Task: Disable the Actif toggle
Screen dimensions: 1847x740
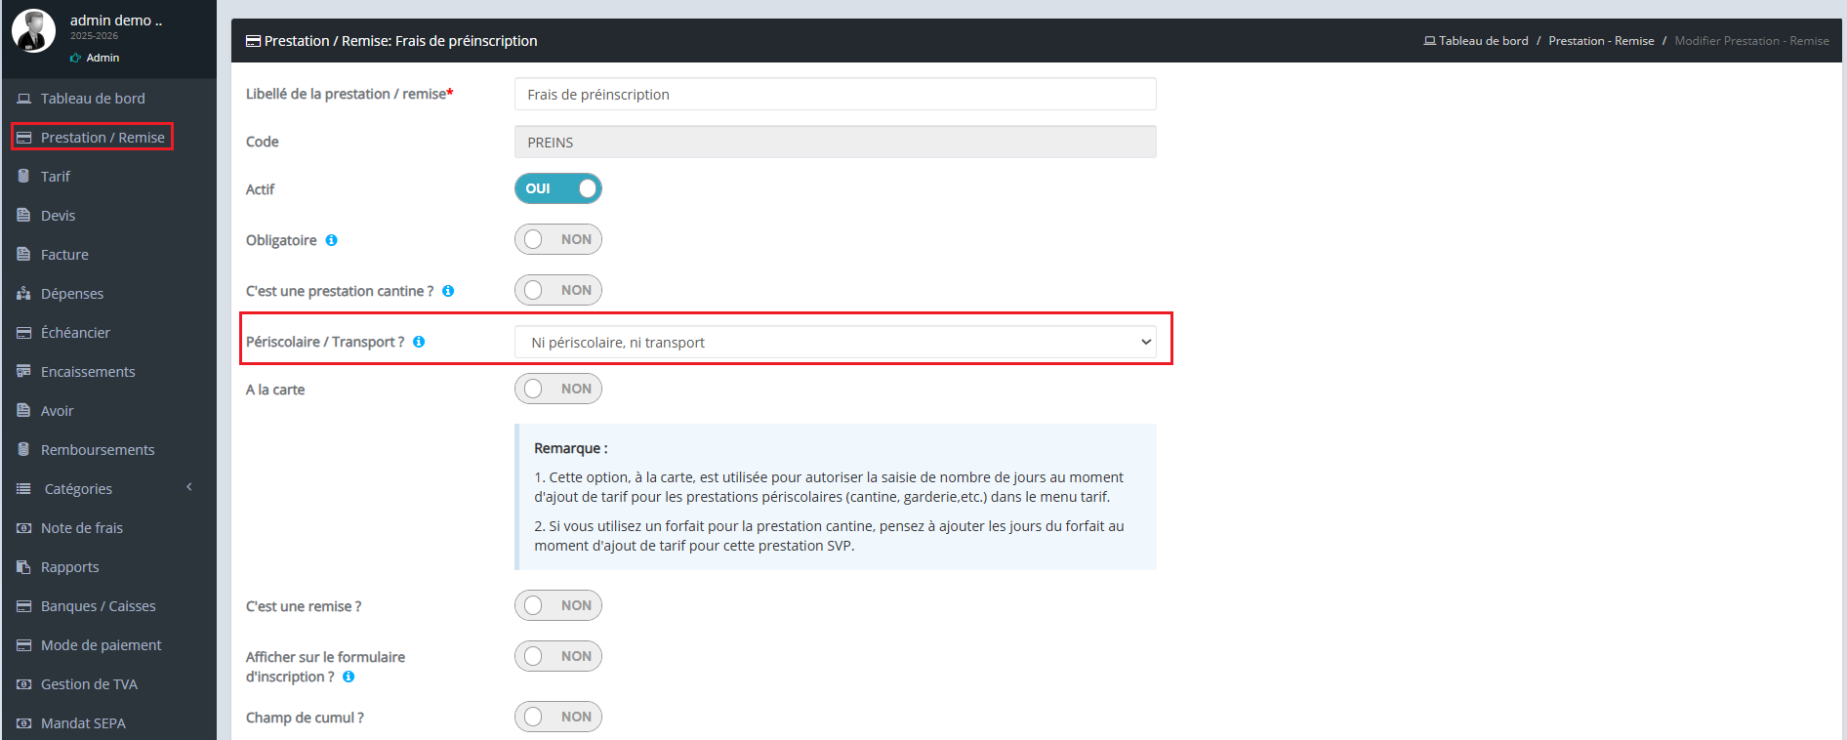Action: [x=557, y=188]
